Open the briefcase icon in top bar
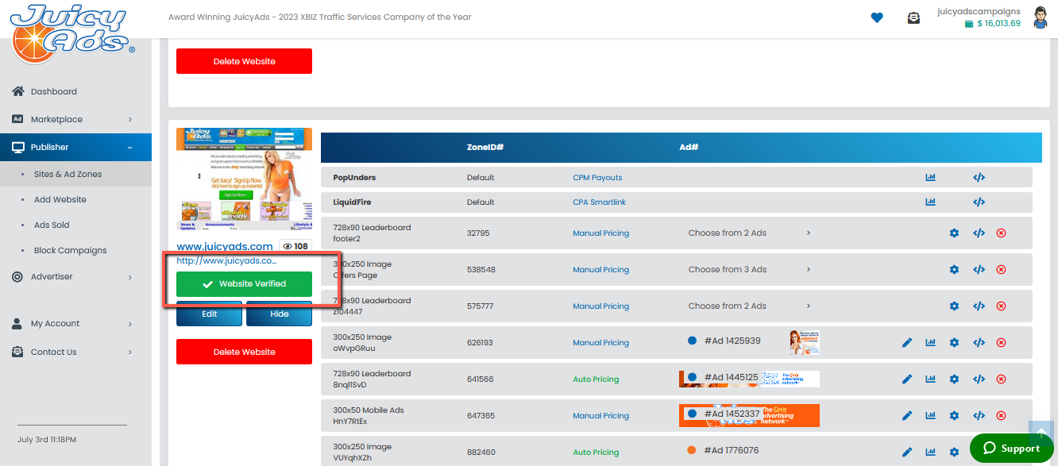The height and width of the screenshot is (466, 1058). (x=913, y=17)
